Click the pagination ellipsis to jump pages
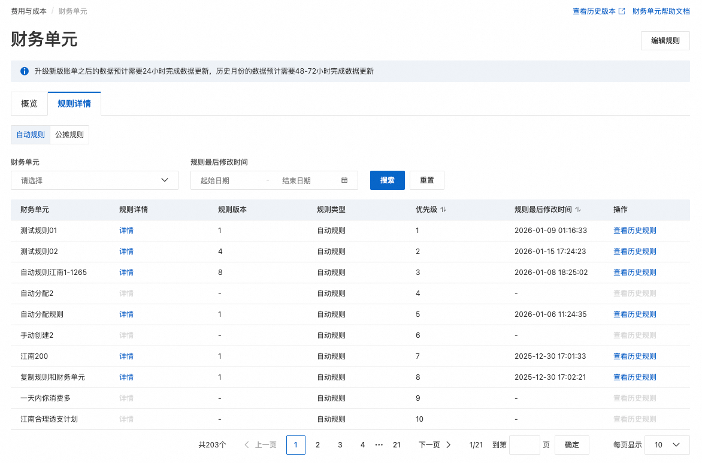 click(x=379, y=445)
